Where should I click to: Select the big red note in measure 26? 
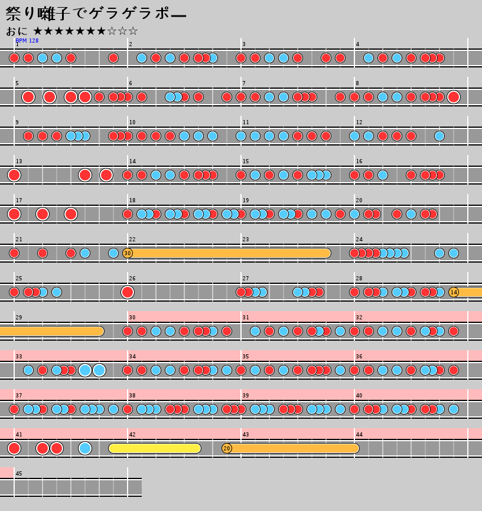coord(128,292)
